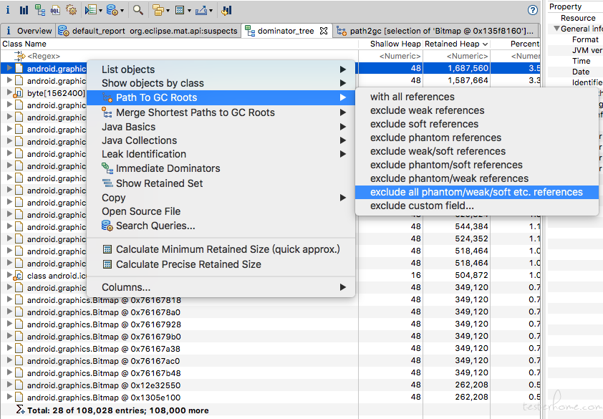Click the info icon in the toolbar
The image size is (603, 419).
click(8, 10)
